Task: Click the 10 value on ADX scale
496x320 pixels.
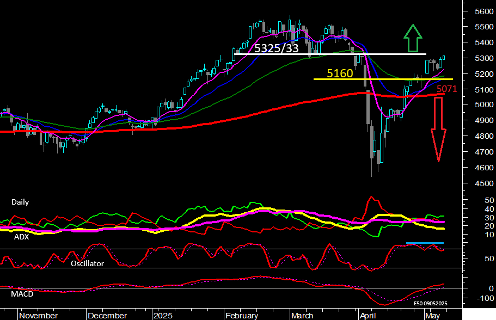Action: [x=489, y=235]
